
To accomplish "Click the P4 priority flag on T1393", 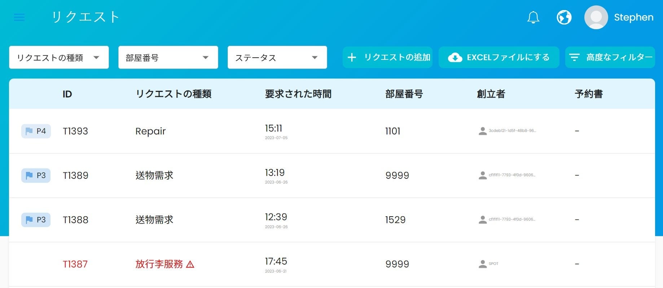I will [36, 131].
